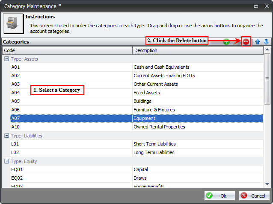Screen dimensions: 273x204
Task: Select the A05 Buildings category
Action: [136, 101]
